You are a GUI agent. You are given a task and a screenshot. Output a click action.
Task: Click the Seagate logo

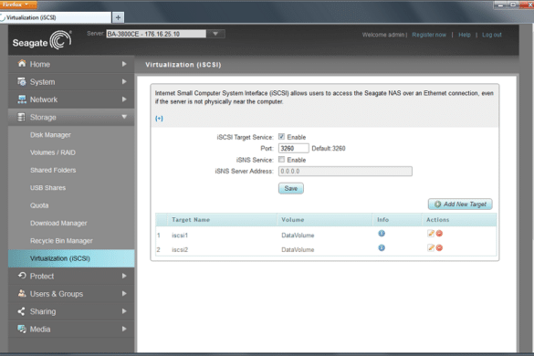coord(42,40)
